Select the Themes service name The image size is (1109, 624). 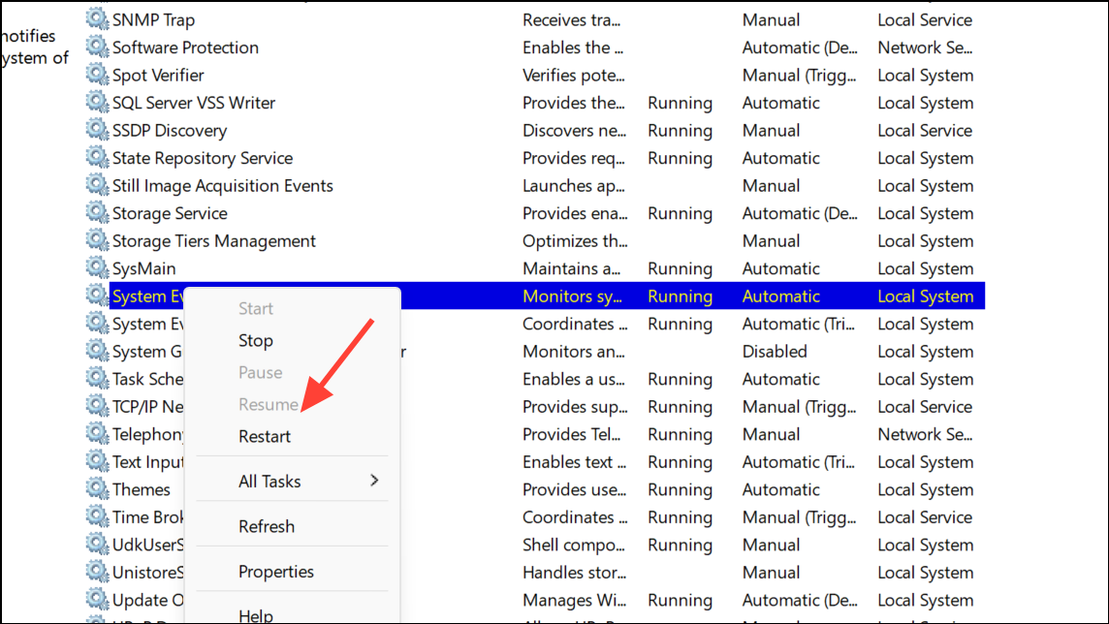click(142, 489)
